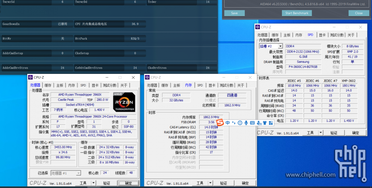Click the CPU-Z title icon of processor window

click(30, 77)
